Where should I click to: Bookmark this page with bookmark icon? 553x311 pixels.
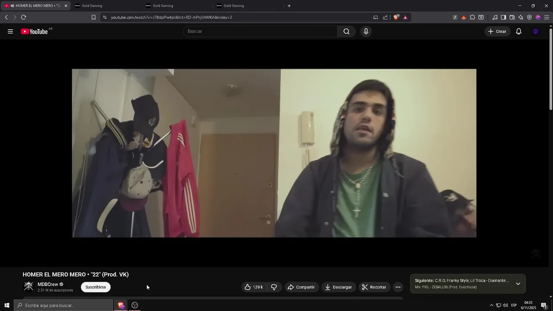click(93, 17)
